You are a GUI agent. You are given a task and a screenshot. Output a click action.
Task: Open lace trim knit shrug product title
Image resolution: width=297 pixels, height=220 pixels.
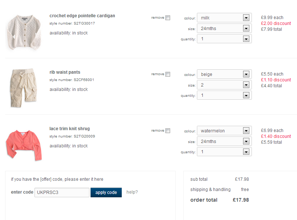coord(70,129)
